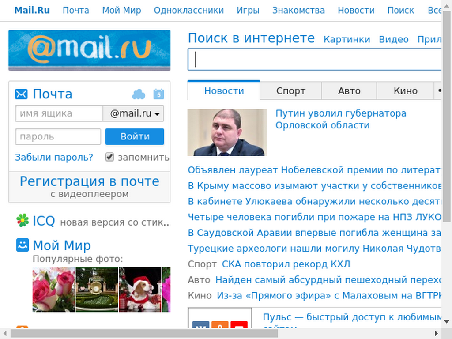Click the Кино category label before Из-за
Viewport: 452px width, 339px height.
(200, 295)
